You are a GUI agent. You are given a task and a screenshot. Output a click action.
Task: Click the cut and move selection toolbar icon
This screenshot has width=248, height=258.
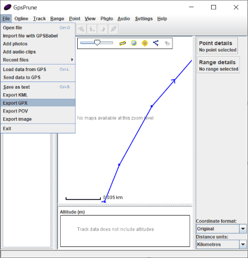81,29
